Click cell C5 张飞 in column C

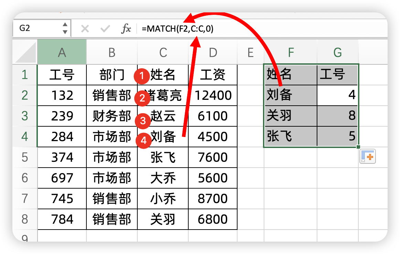[163, 157]
